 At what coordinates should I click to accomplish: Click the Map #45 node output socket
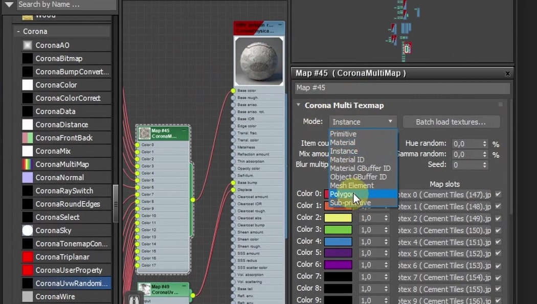(x=193, y=200)
